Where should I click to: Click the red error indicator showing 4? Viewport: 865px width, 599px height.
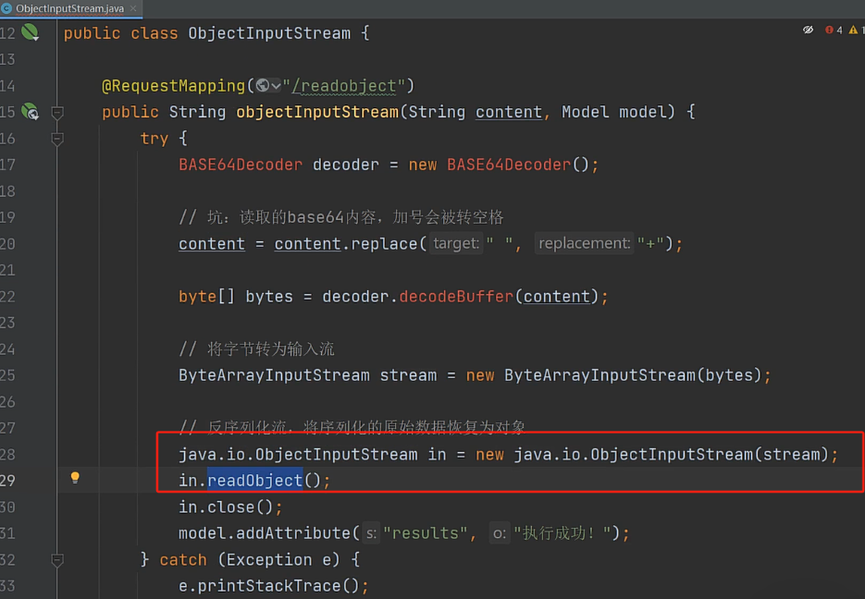[x=833, y=31]
